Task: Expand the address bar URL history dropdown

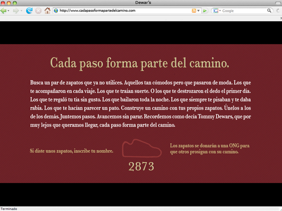Action: point(199,11)
